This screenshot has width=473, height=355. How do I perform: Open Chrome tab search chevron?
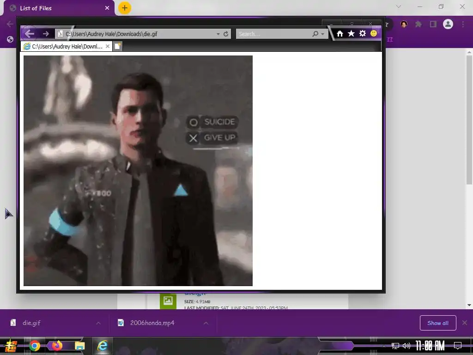pos(399,6)
